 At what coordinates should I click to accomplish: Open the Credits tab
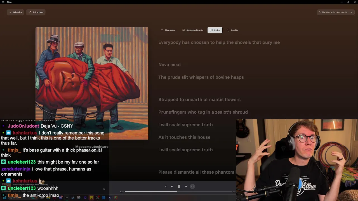pyautogui.click(x=232, y=30)
